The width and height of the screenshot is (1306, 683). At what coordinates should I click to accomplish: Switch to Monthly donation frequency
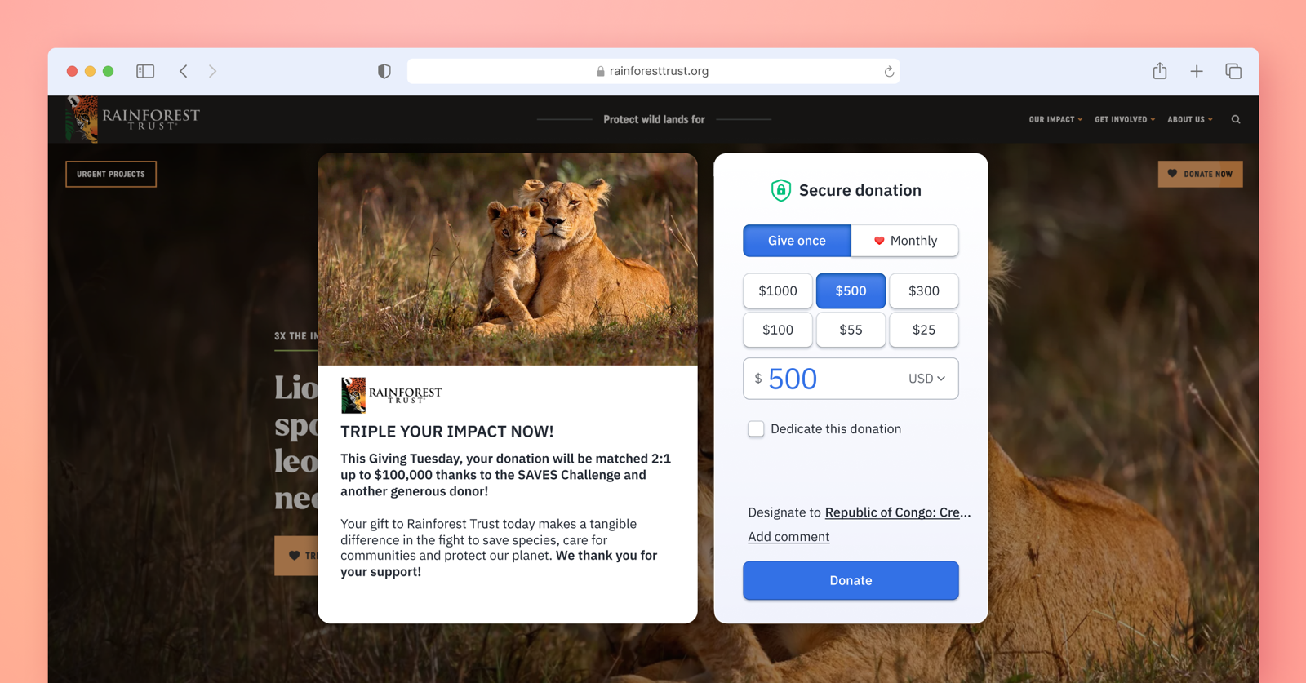904,241
